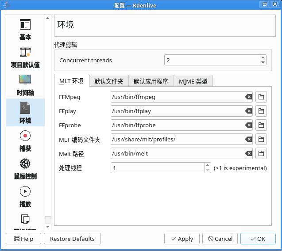Screen dimensions: 282x251
Task: Open the 时间轴 settings page
Action: 25,85
